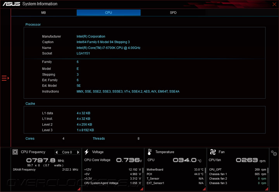The width and height of the screenshot is (279, 192).
Task: Click the Level 2 '4 x 256 KB' value
Action: point(84,124)
